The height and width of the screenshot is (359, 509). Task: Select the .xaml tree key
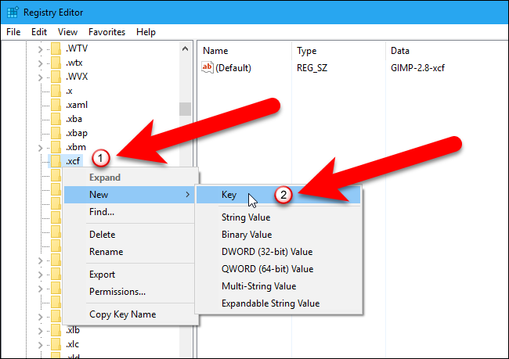pyautogui.click(x=77, y=105)
